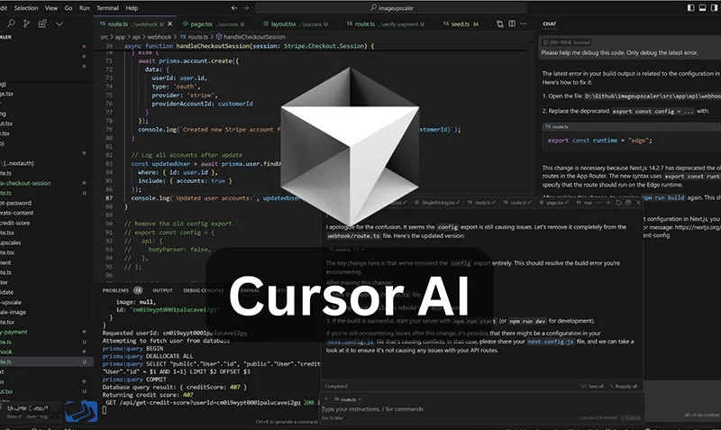This screenshot has width=721, height=430.
Task: Open the Extensions icon in the activity bar
Action: click(x=42, y=23)
